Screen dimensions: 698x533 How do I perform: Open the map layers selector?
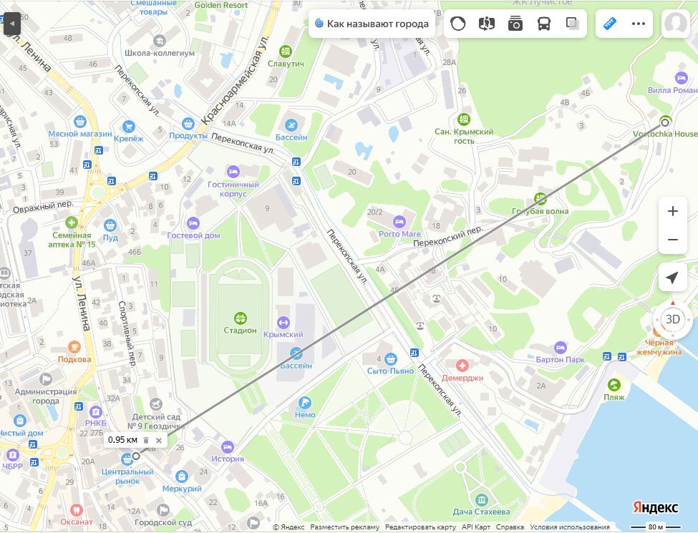pyautogui.click(x=572, y=24)
